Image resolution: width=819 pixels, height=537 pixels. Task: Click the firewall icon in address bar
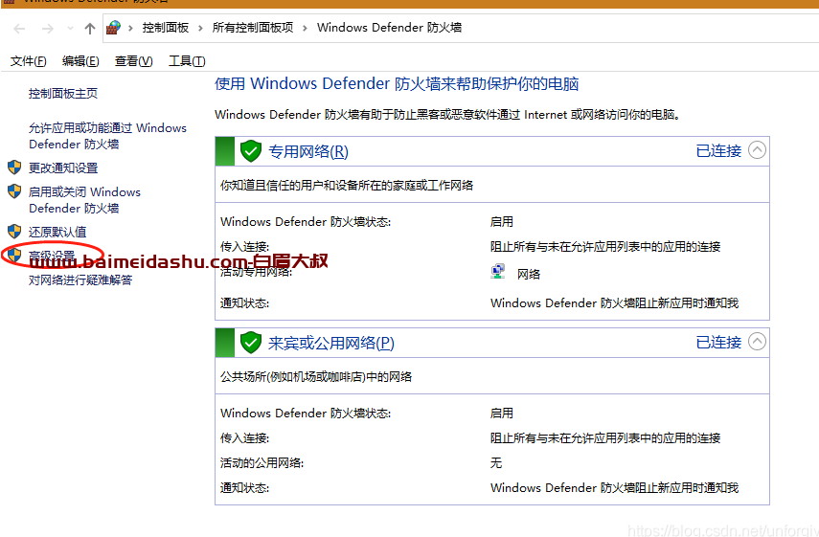click(x=114, y=28)
